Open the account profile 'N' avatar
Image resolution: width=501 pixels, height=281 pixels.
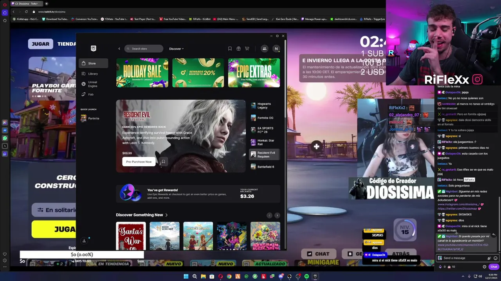coord(276,49)
